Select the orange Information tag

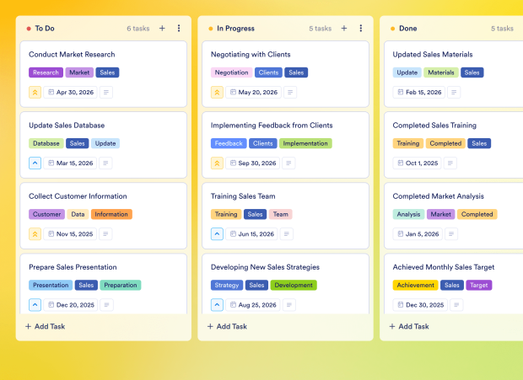111,214
